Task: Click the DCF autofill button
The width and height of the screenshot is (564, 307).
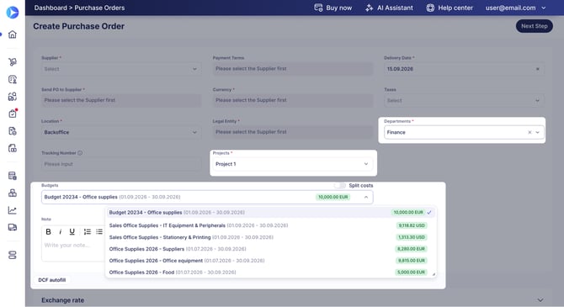Action: pos(52,280)
